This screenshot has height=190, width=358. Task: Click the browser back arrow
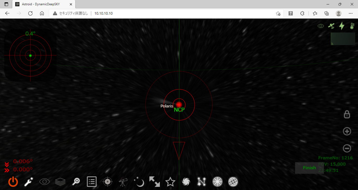pyautogui.click(x=7, y=13)
